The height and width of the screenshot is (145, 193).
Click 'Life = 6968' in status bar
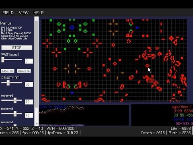(x=181, y=128)
